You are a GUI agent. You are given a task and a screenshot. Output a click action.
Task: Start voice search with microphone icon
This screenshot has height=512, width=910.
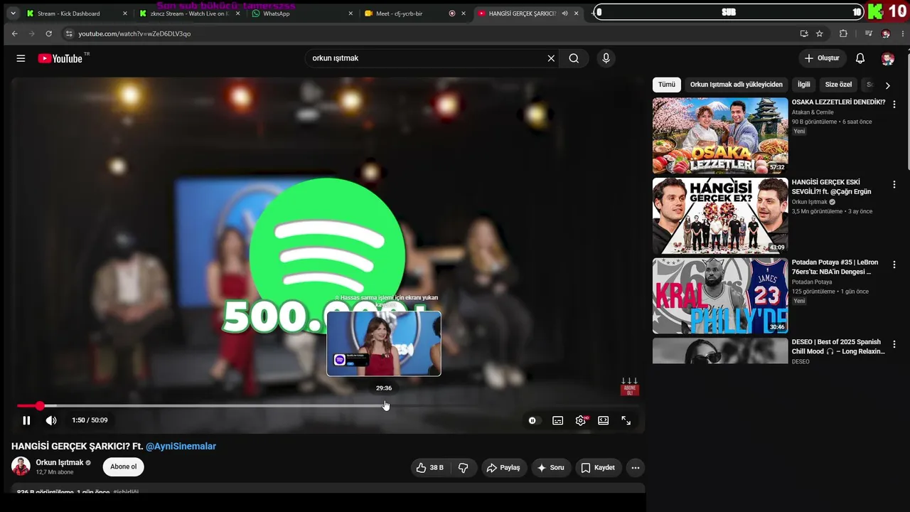click(606, 58)
